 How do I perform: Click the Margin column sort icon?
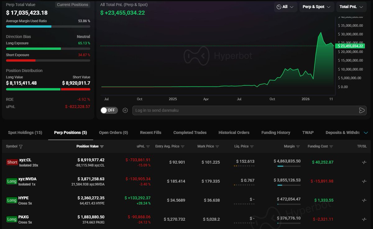pos(298,146)
